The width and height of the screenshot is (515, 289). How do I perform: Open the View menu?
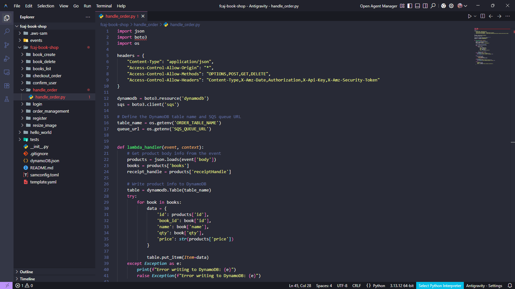coord(64,6)
